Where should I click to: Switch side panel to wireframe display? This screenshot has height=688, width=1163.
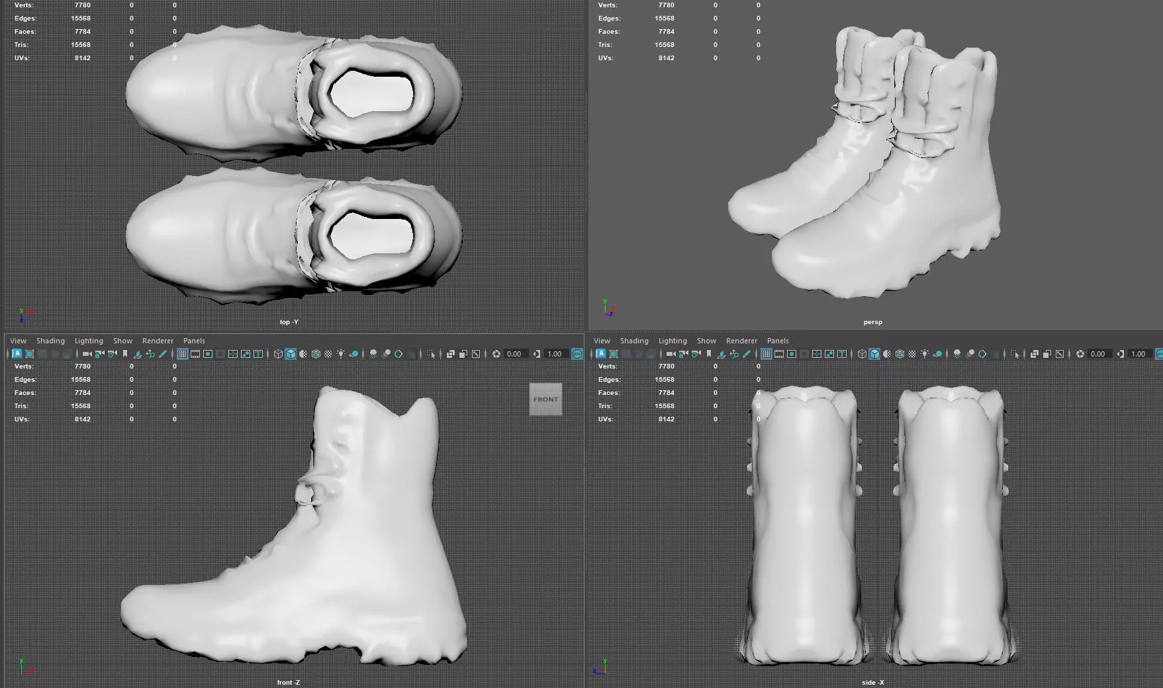coord(862,354)
